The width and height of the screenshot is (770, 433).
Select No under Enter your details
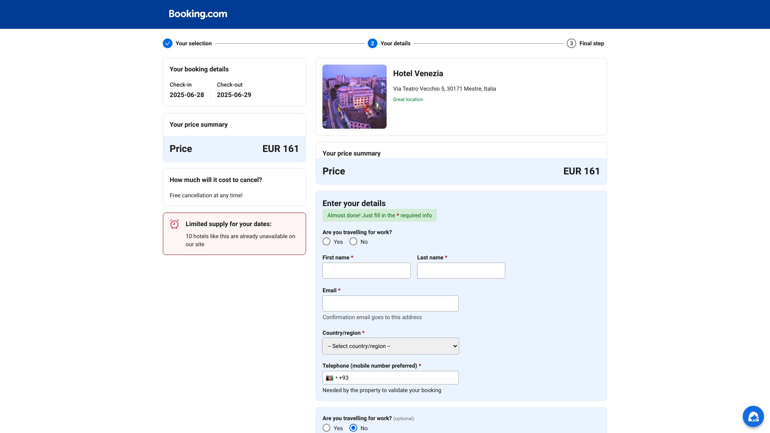point(353,242)
